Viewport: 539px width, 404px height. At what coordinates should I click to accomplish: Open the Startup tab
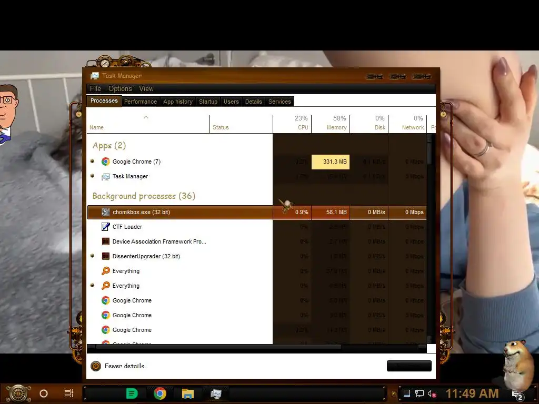coord(208,102)
